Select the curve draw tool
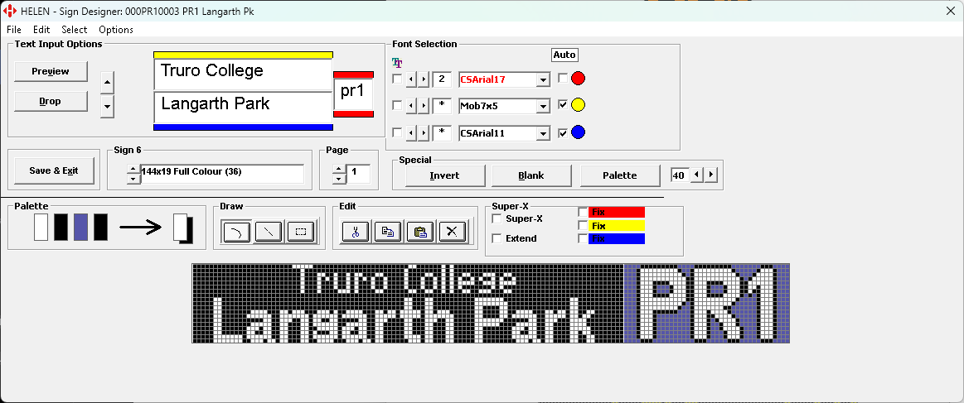This screenshot has height=403, width=964. click(236, 232)
